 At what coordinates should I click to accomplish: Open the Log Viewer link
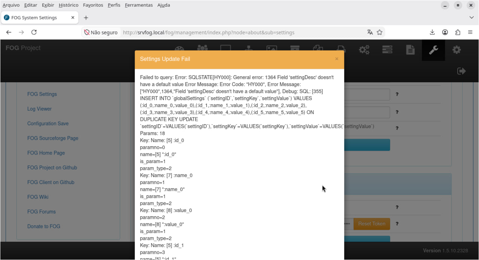point(39,109)
